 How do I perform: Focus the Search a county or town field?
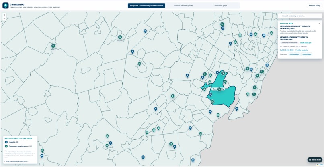300,16
